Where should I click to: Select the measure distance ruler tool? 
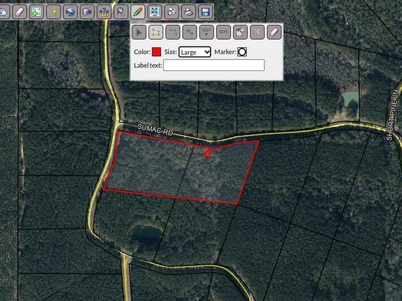[104, 11]
